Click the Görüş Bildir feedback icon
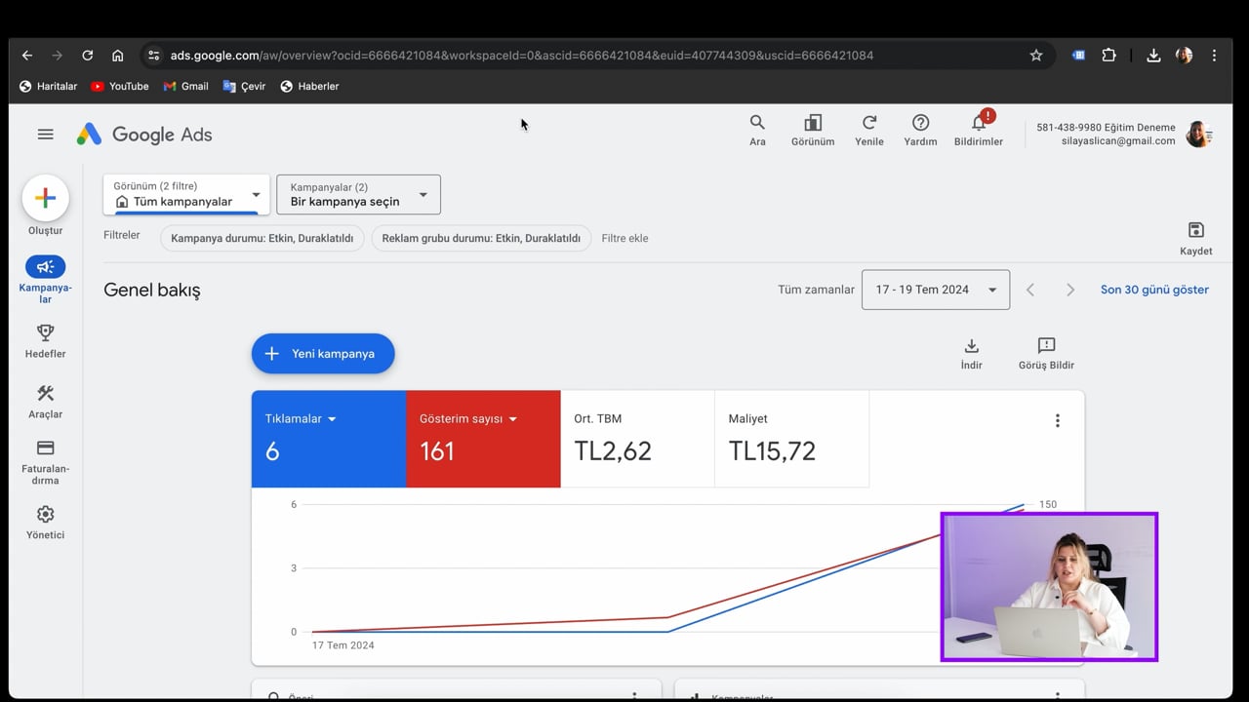This screenshot has height=702, width=1249. 1046,354
